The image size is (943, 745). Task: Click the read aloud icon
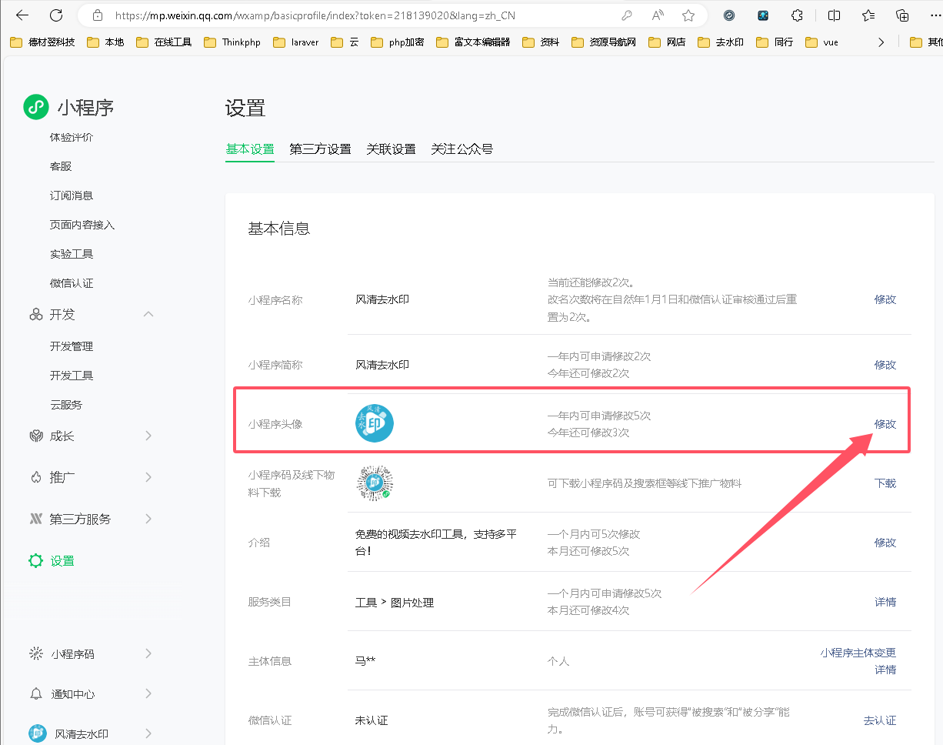pos(658,15)
